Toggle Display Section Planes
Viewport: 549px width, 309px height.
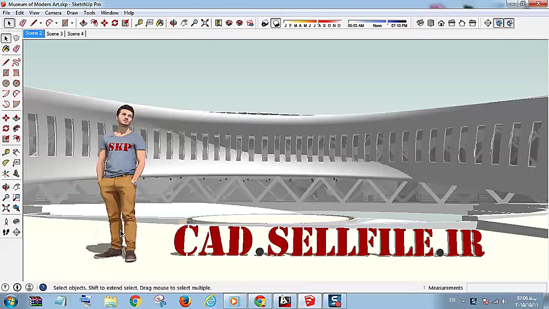(x=498, y=23)
